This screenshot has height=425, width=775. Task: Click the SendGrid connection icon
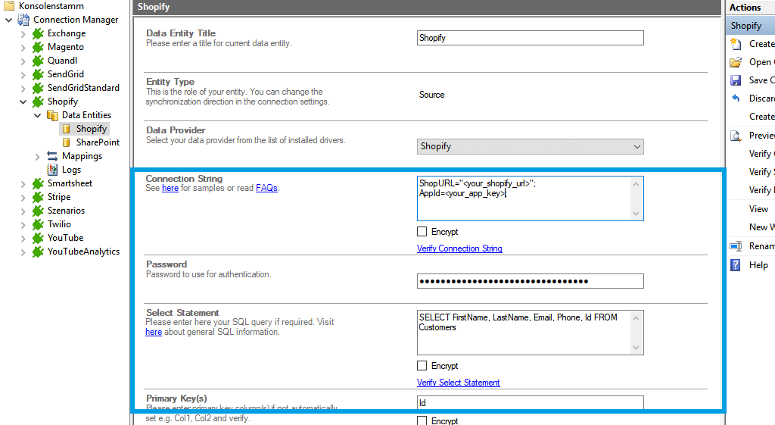[38, 74]
